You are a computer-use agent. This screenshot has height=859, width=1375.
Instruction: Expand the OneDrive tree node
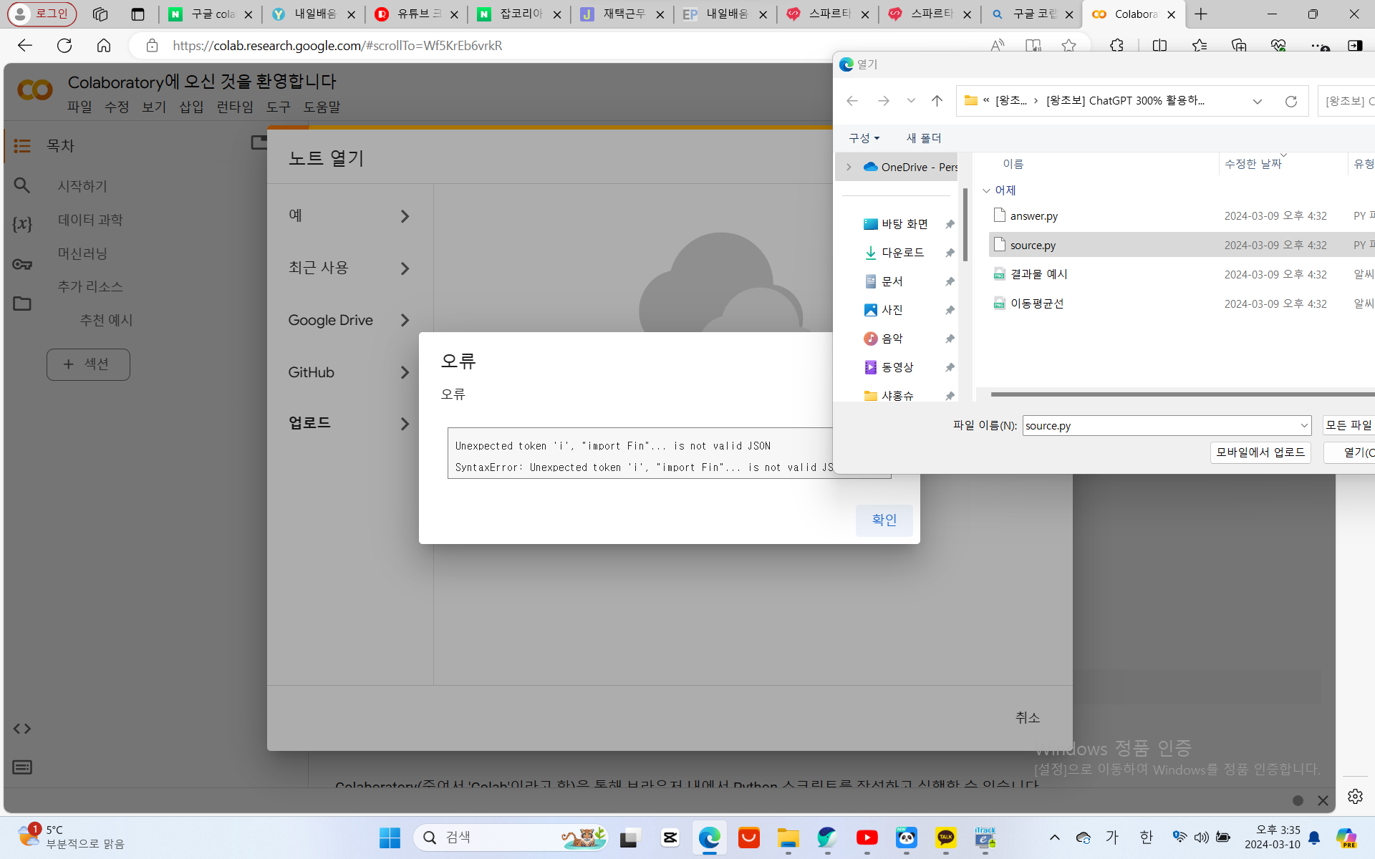pyautogui.click(x=849, y=167)
